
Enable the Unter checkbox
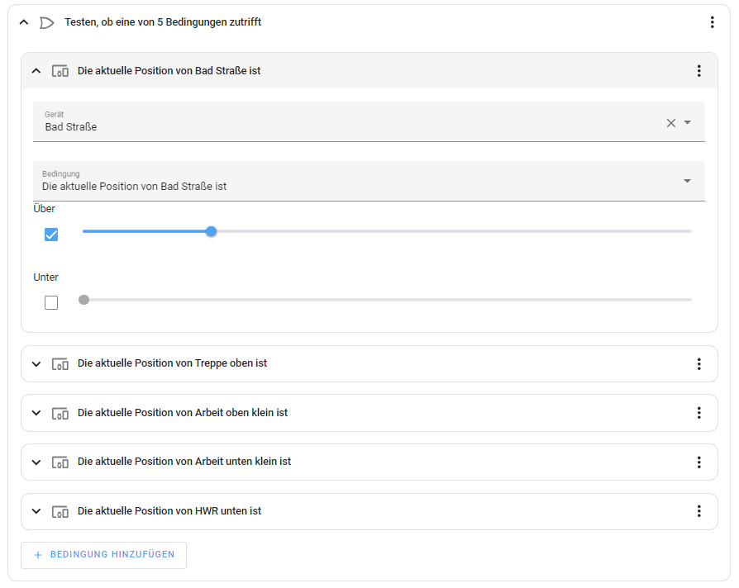click(51, 303)
